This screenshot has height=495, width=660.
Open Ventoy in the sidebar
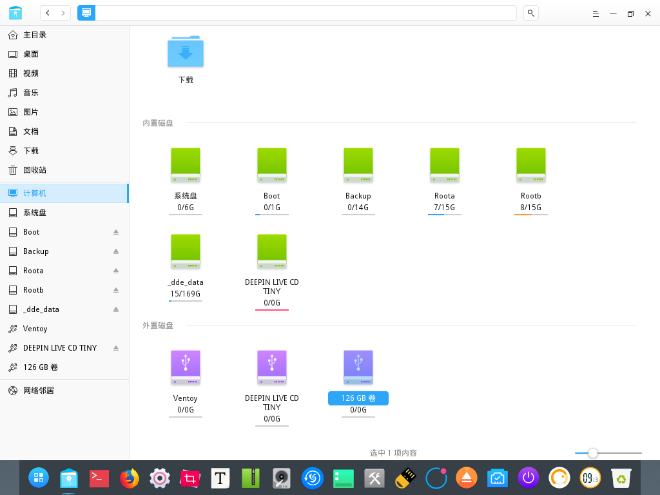[64, 329]
